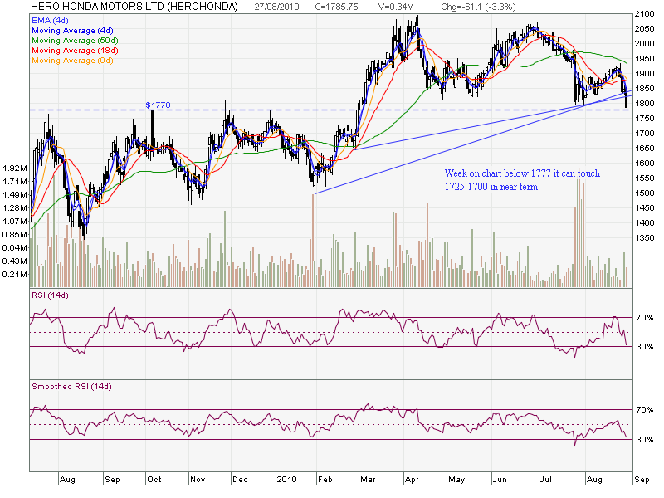Click the Mar month label on time axis

(x=368, y=480)
